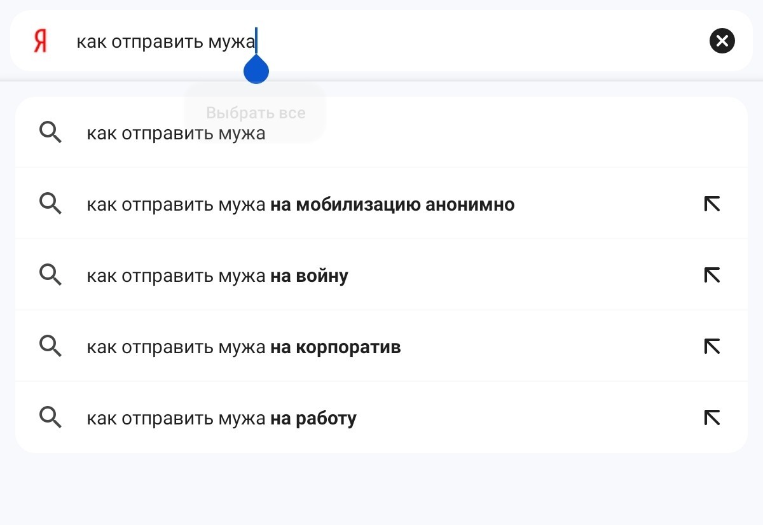The image size is (763, 525).
Task: Clear the search field with X button
Action: pos(722,41)
